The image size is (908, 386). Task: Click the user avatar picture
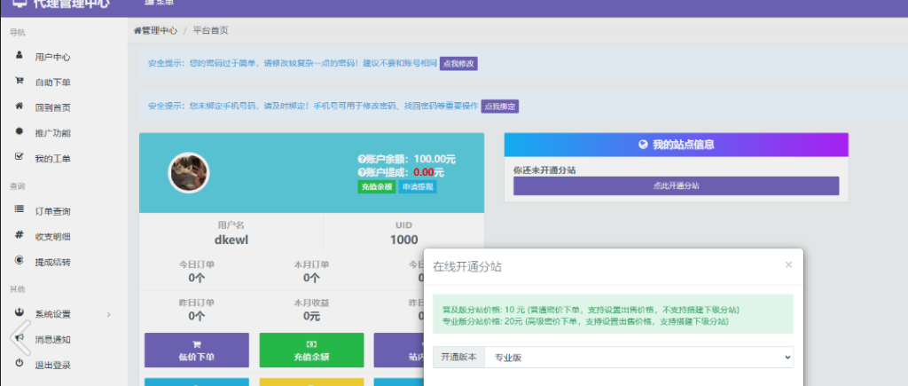[x=189, y=173]
